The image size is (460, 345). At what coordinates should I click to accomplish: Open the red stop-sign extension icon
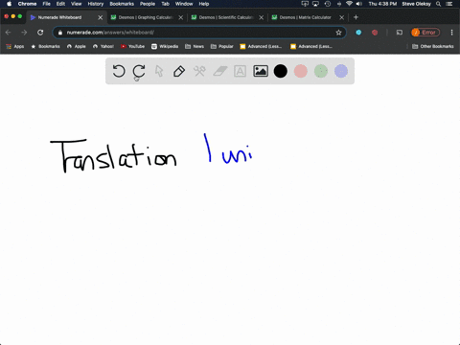pyautogui.click(x=375, y=33)
